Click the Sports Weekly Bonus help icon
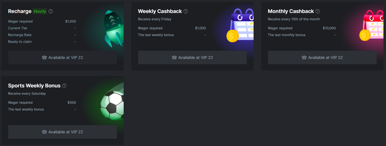 [x=64, y=86]
